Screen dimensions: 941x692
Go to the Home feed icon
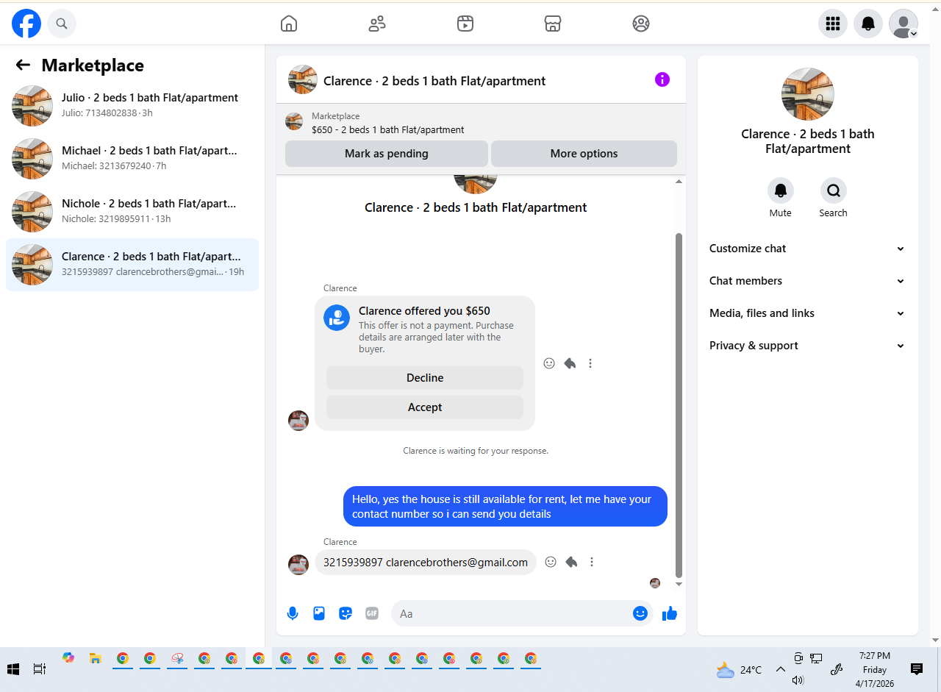tap(289, 24)
